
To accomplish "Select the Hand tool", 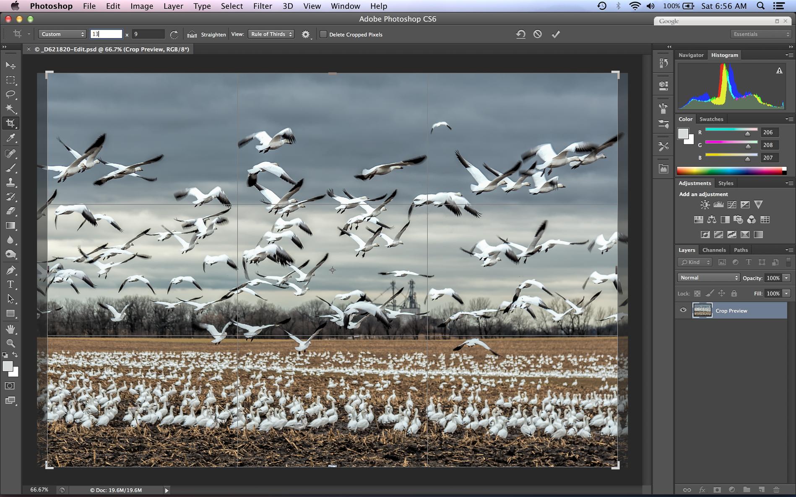I will click(10, 329).
